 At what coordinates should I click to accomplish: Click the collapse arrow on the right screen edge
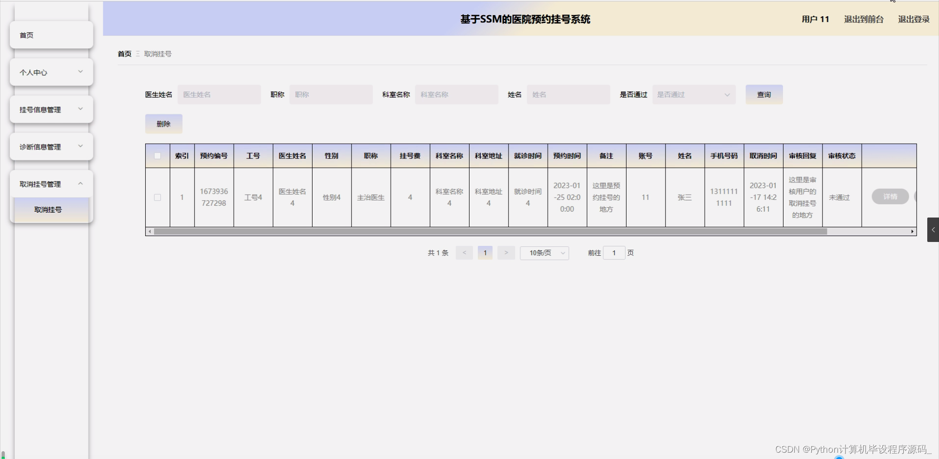click(933, 230)
